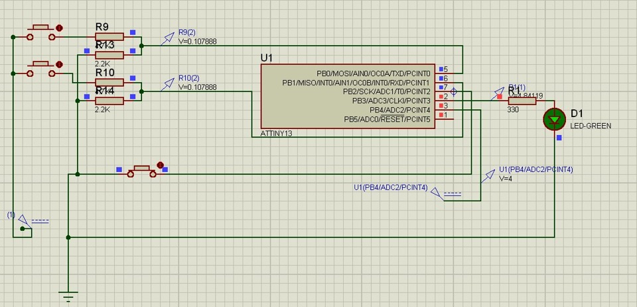Toggle the red latch dot on the bottom button
637x307 pixels.
pyautogui.click(x=160, y=165)
